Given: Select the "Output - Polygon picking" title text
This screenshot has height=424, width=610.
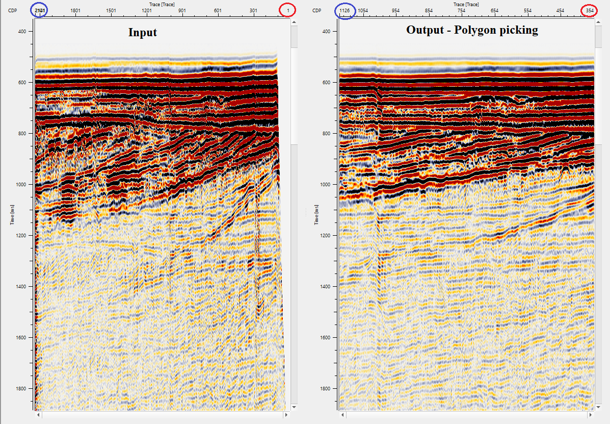Looking at the screenshot, I should 472,30.
